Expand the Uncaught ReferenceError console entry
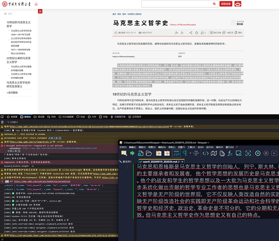279x241 pixels. pyautogui.click(x=4, y=146)
